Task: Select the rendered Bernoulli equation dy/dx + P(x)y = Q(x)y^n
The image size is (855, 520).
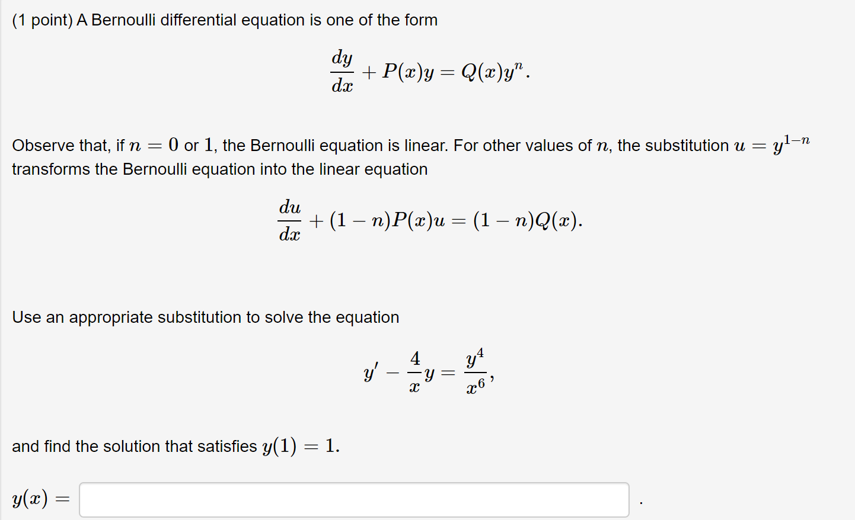Action: point(430,71)
